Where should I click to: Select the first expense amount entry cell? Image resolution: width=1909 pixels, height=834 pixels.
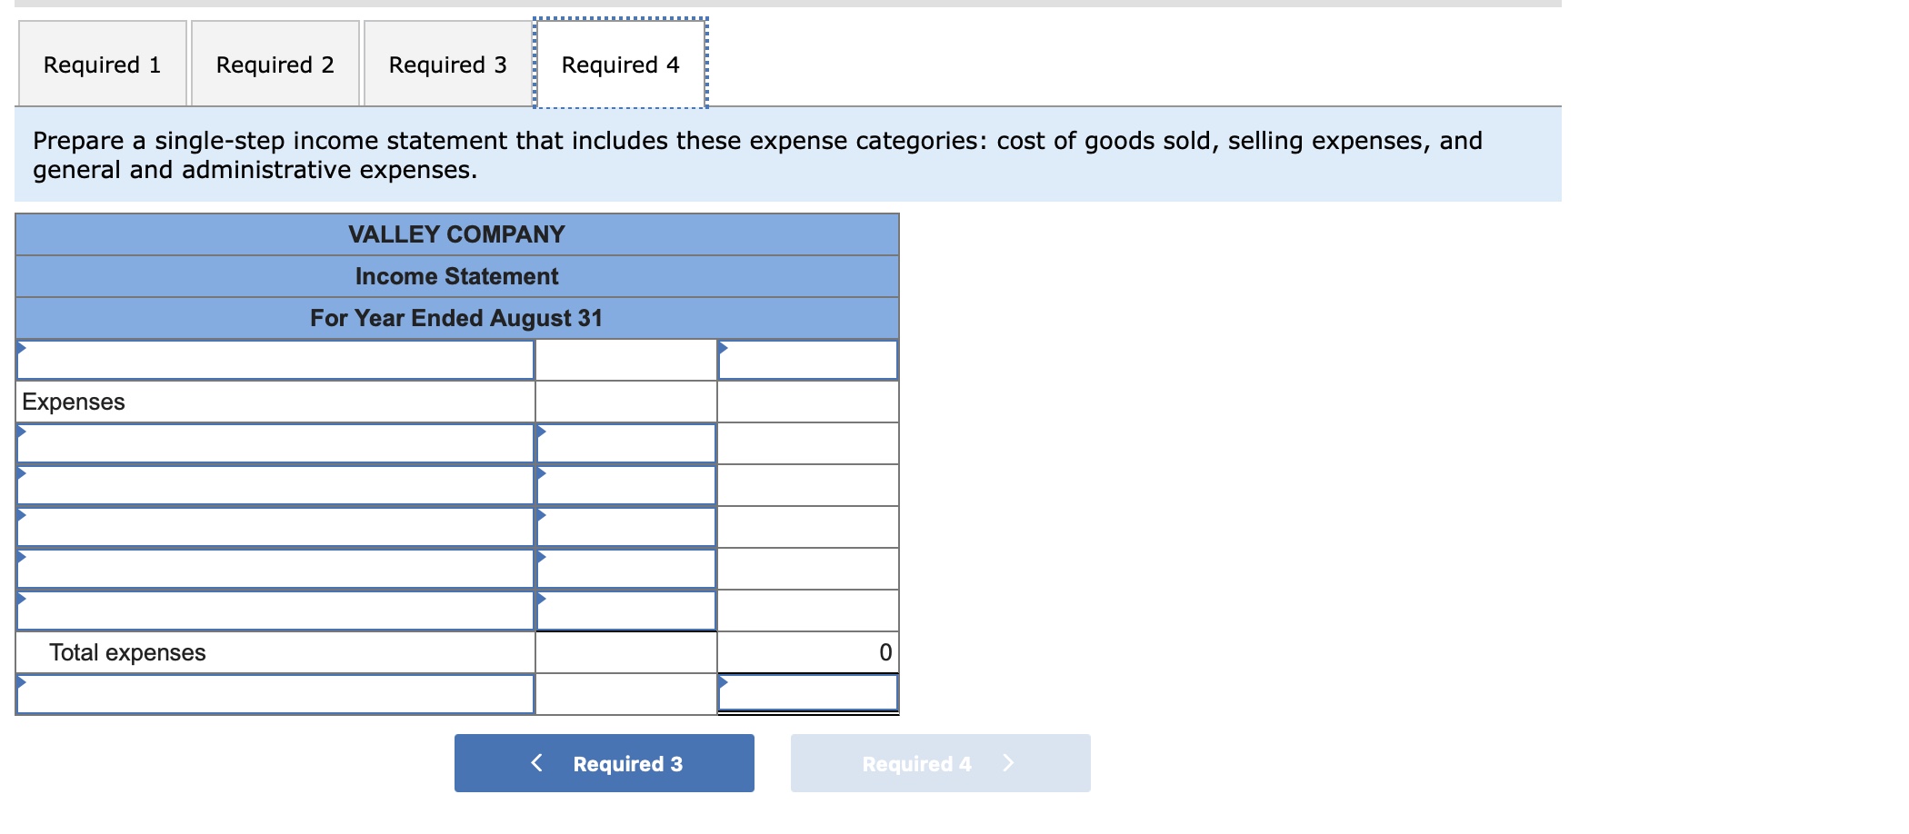625,443
